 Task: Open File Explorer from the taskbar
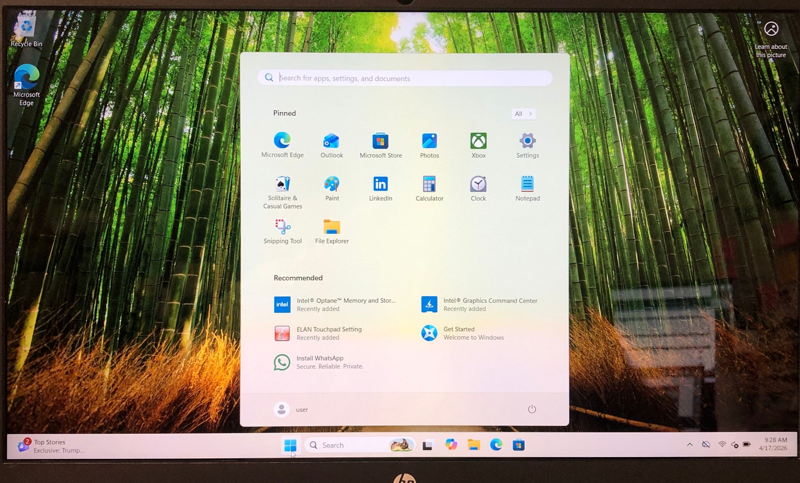pyautogui.click(x=473, y=444)
